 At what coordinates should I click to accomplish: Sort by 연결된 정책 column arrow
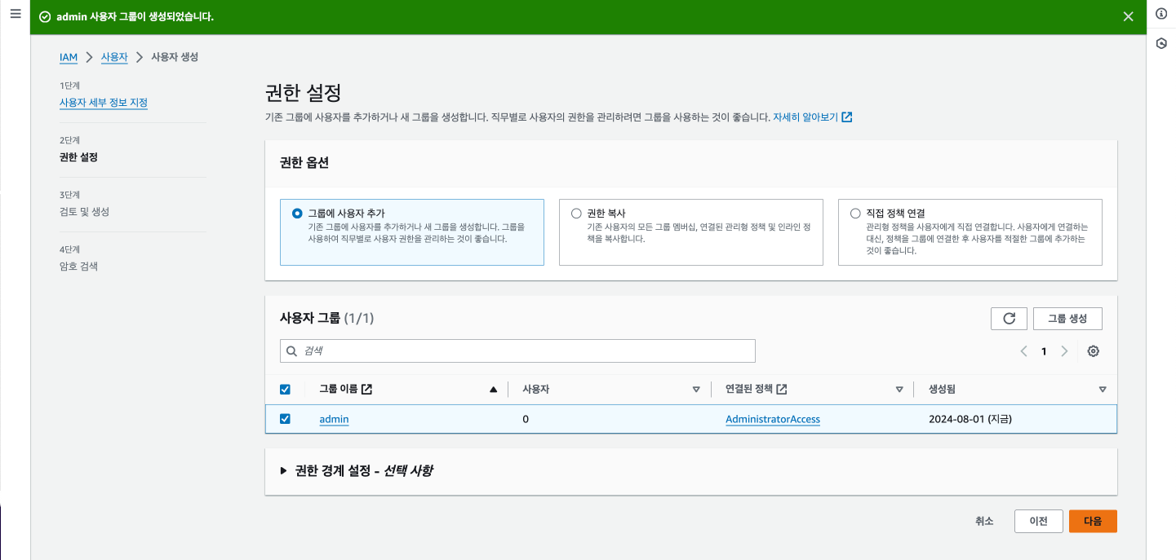[899, 390]
